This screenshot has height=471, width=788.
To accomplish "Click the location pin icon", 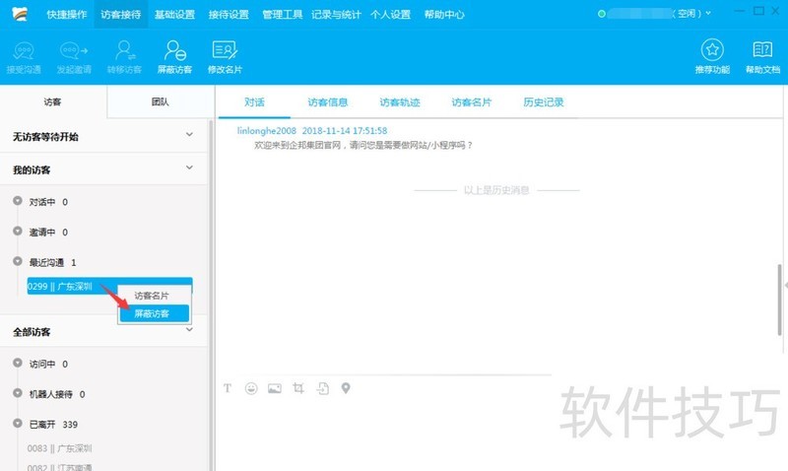I will pyautogui.click(x=346, y=388).
